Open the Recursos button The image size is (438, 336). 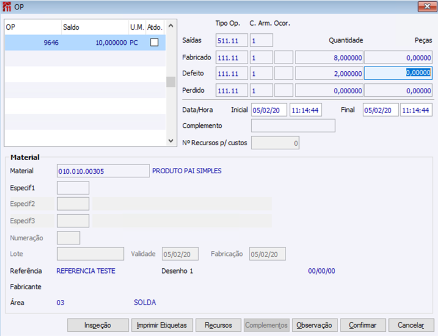pos(218,325)
